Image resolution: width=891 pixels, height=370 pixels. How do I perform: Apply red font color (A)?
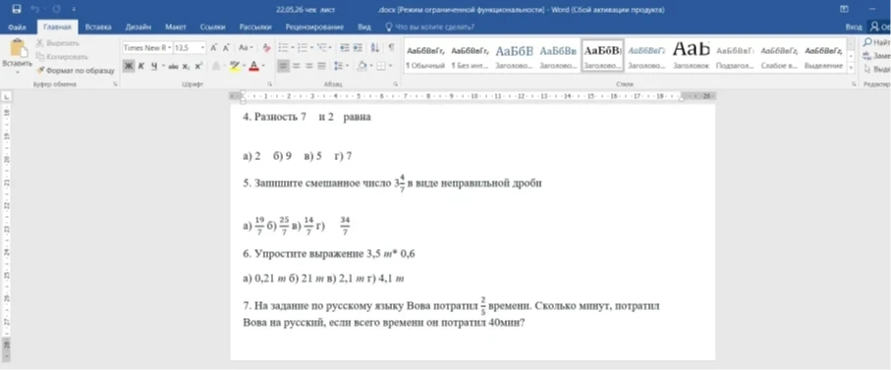[x=254, y=66]
